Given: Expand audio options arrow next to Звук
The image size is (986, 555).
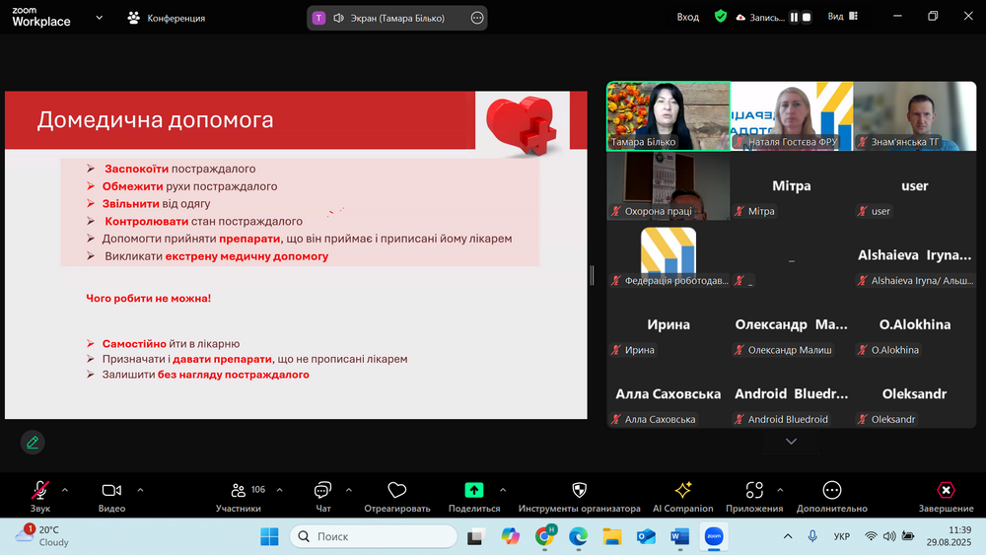Looking at the screenshot, I should coord(65,489).
